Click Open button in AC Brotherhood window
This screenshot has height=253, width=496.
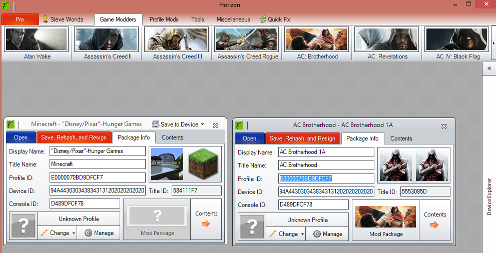pyautogui.click(x=249, y=138)
